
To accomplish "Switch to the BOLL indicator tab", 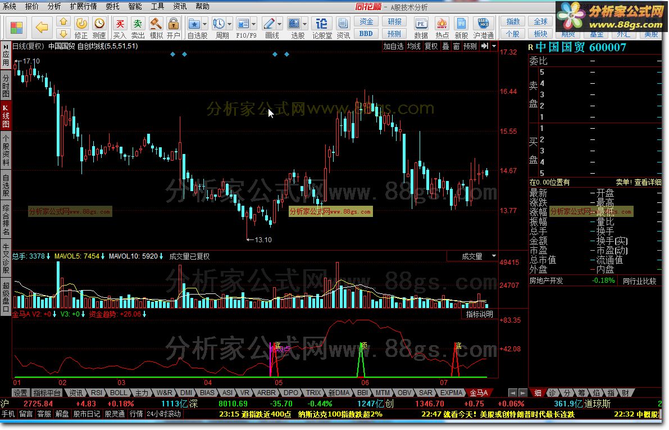I will tap(118, 392).
